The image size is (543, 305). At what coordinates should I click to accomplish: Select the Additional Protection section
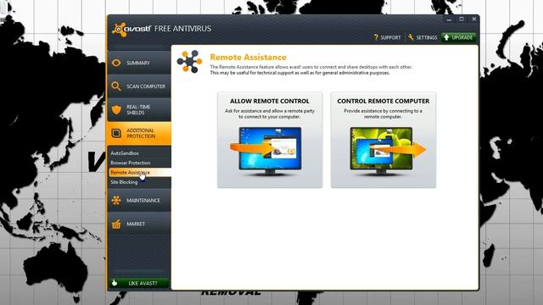139,133
